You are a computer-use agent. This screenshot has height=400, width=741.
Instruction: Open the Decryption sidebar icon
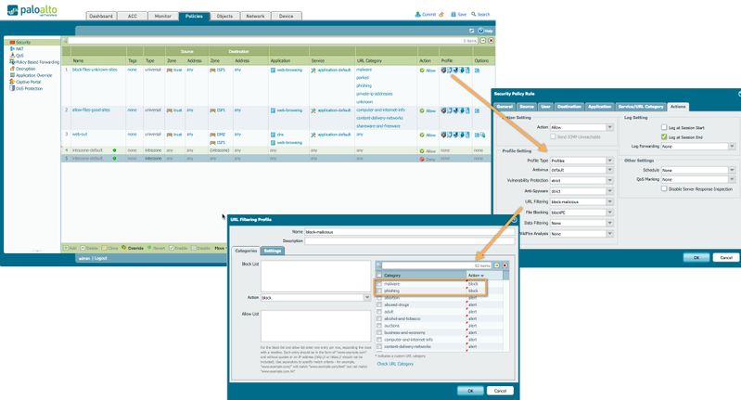(12, 69)
